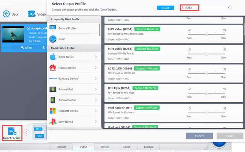Adjust the iPod nano quality slider
This screenshot has width=245, height=152.
(207, 113)
